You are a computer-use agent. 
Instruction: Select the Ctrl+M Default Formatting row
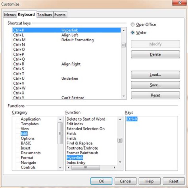point(67,40)
